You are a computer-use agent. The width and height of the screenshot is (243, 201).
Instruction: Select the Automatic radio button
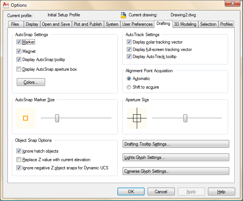point(129,79)
